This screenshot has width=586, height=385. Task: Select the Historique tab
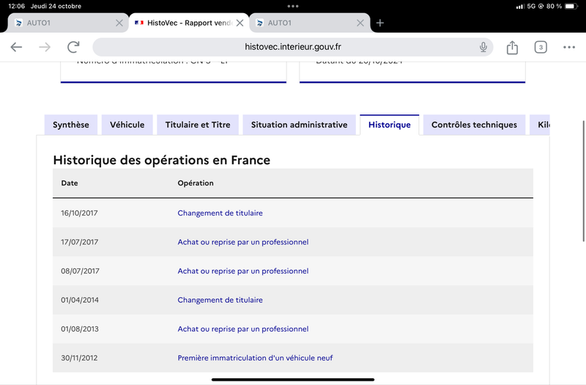[390, 125]
